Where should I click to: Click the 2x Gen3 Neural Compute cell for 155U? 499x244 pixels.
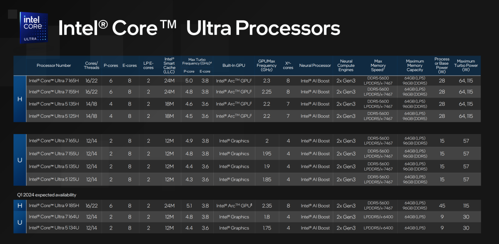click(346, 154)
